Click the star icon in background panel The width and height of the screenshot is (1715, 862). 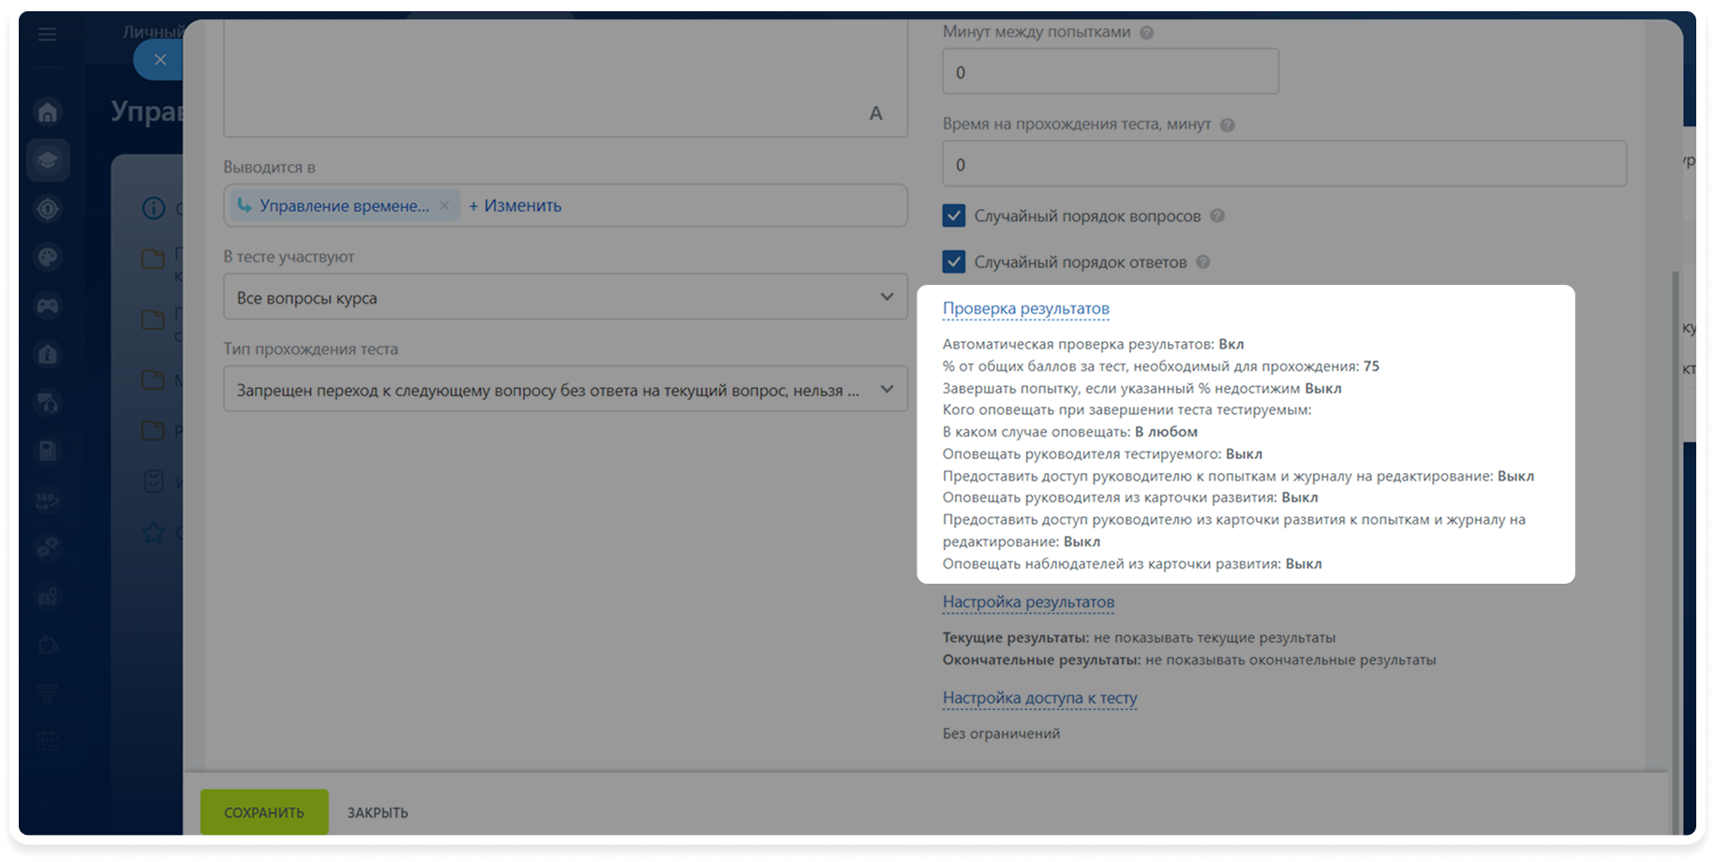154,533
